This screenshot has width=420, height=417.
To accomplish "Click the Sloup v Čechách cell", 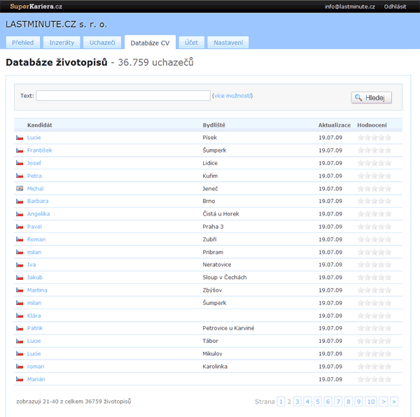I will [225, 277].
